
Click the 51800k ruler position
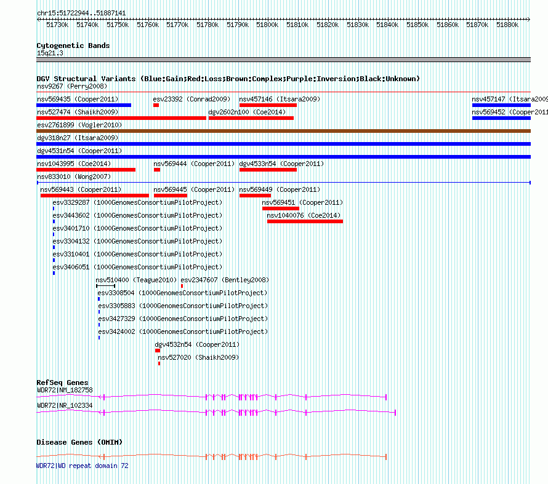pos(267,25)
